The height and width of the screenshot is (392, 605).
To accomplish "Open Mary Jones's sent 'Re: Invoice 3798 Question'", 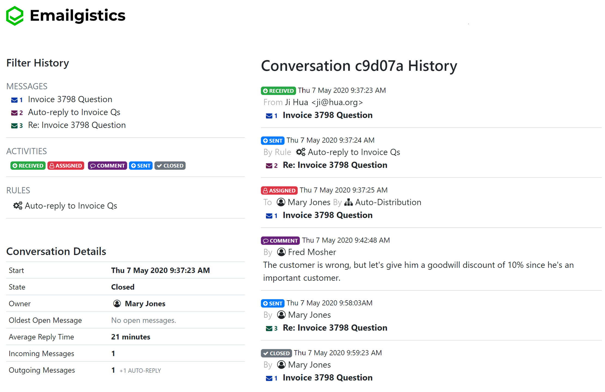I will (x=335, y=328).
